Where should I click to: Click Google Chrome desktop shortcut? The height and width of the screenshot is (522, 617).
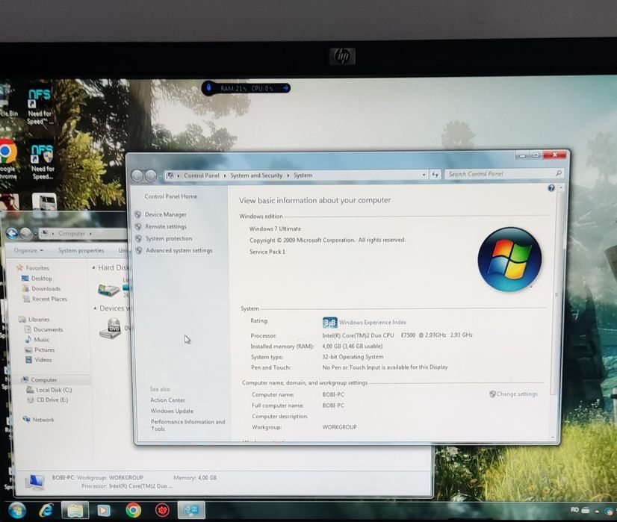click(x=8, y=159)
